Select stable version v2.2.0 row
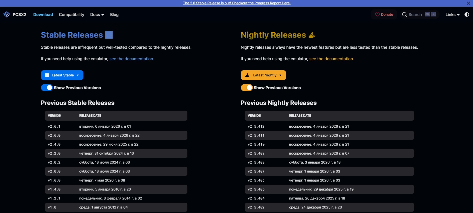 [116, 153]
